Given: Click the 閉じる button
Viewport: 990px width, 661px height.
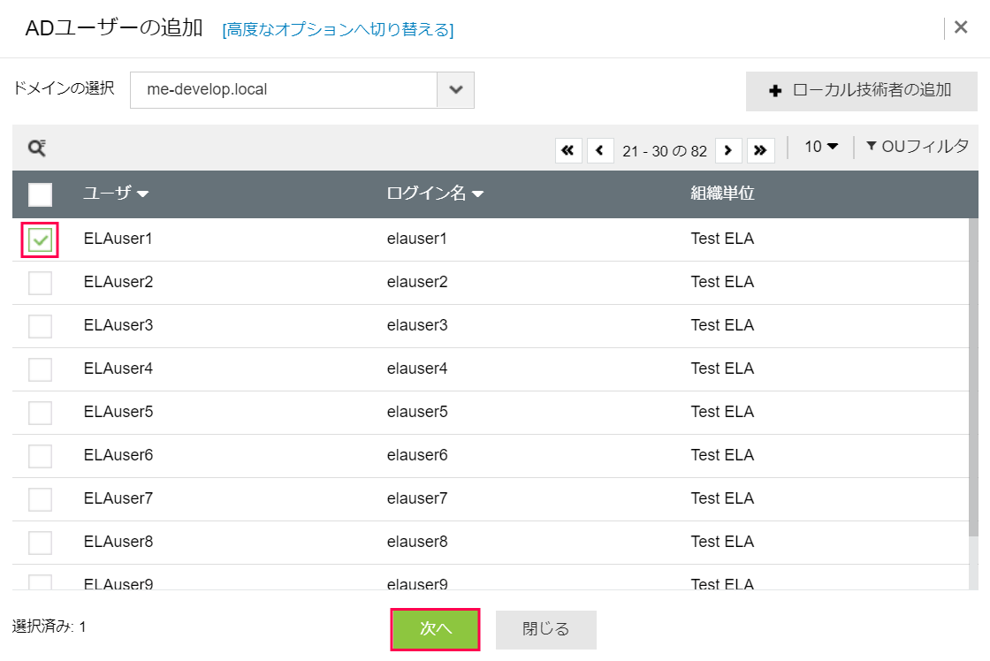Looking at the screenshot, I should click(545, 629).
